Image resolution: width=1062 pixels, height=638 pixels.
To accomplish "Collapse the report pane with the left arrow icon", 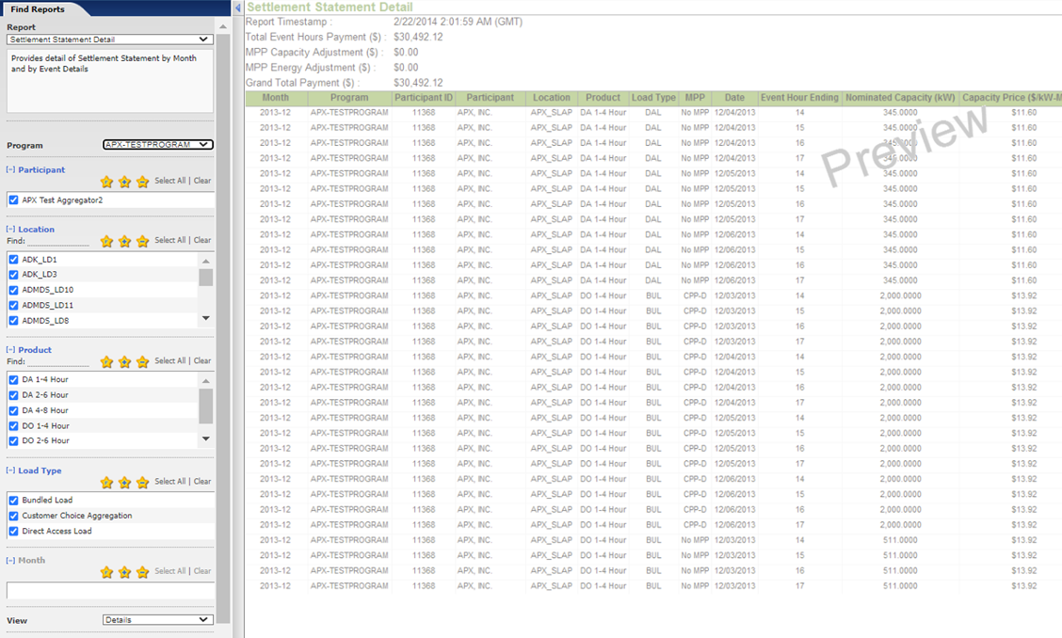I will pos(238,7).
